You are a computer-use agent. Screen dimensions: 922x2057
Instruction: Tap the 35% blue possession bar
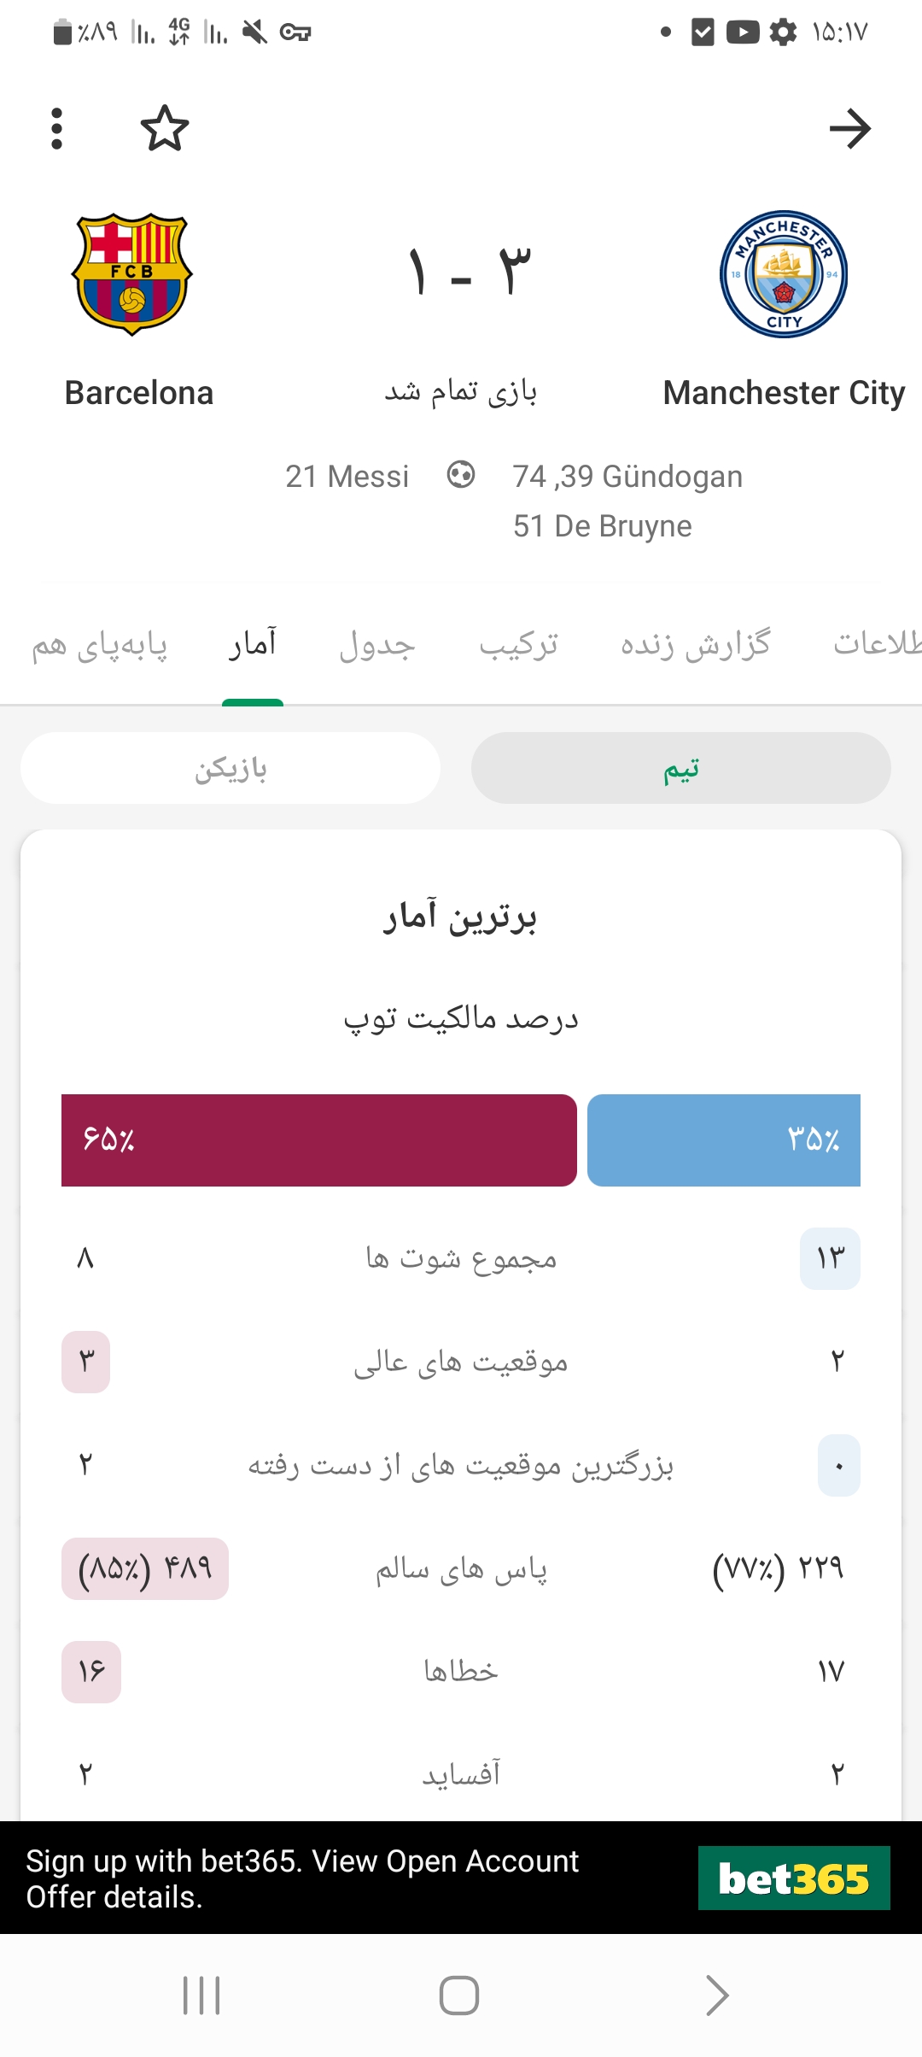tap(724, 1140)
